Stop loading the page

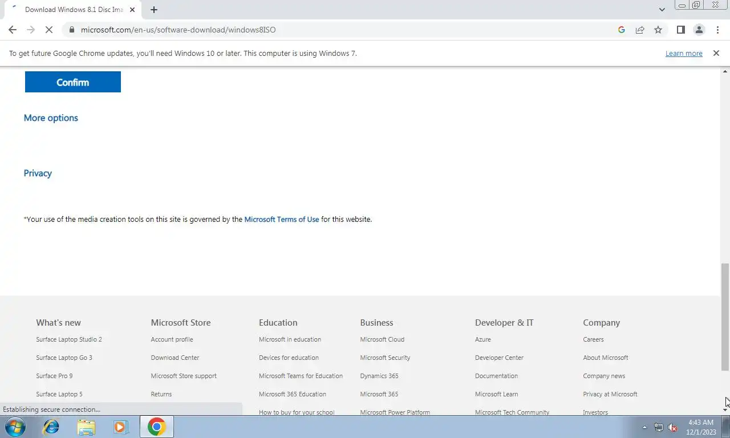49,30
